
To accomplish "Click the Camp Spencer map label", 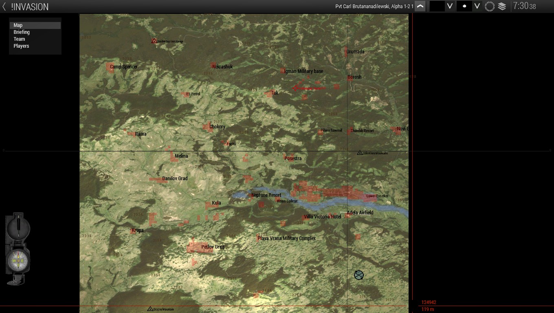I will point(124,67).
